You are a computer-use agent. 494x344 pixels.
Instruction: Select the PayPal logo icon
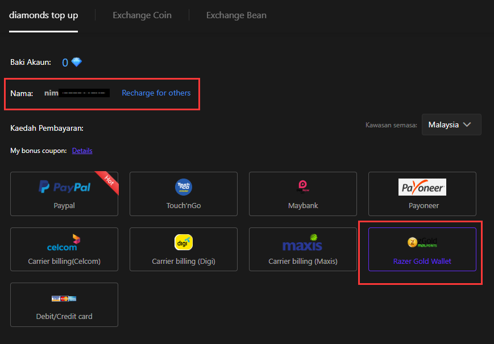click(64, 187)
